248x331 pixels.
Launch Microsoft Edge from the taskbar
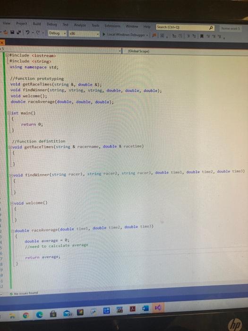tap(39, 314)
